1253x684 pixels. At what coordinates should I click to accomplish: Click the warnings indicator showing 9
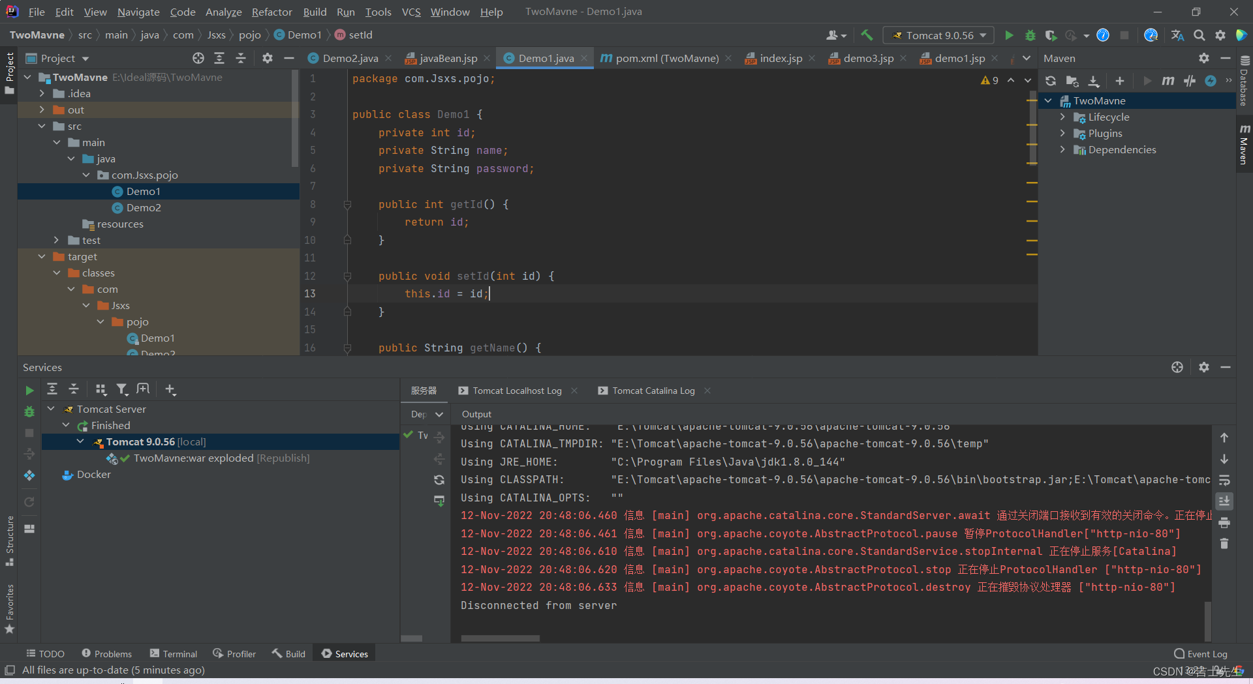coord(989,80)
